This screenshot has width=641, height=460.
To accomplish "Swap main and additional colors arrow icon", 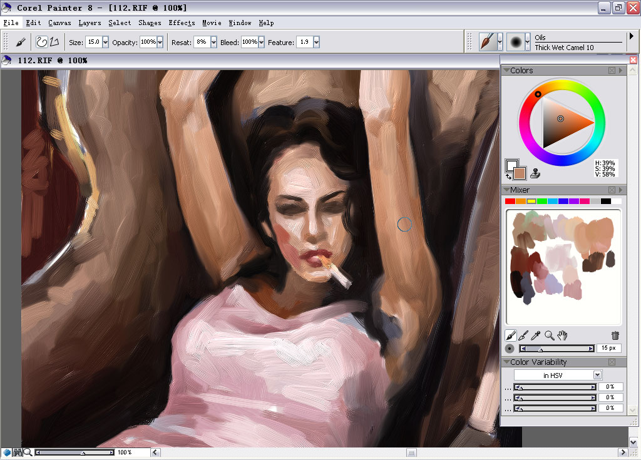I will 508,176.
